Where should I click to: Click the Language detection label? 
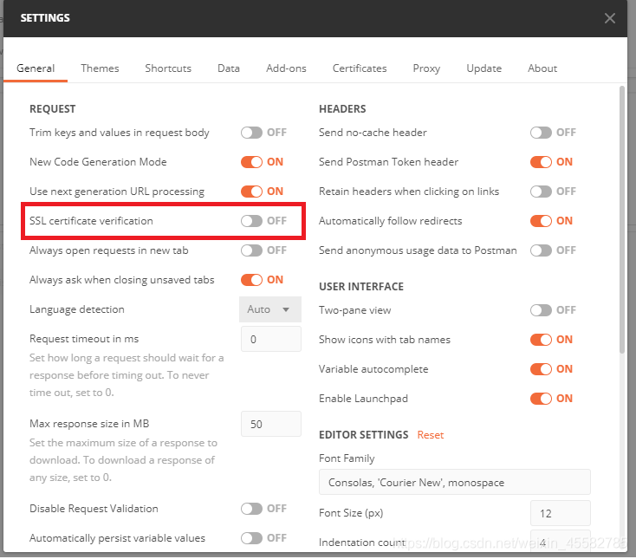tap(76, 309)
